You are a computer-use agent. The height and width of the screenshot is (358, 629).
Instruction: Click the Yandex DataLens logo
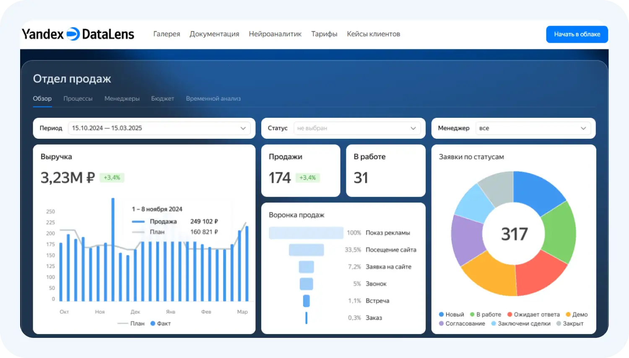(x=78, y=34)
